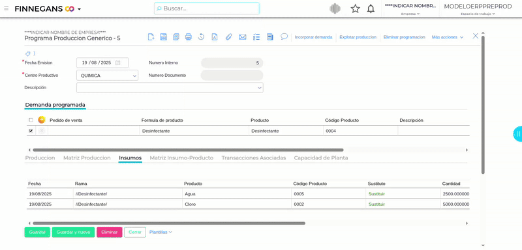Screen dimensions: 522x250
Task: Open the Transacciones Asociadas tab
Action: (254, 158)
